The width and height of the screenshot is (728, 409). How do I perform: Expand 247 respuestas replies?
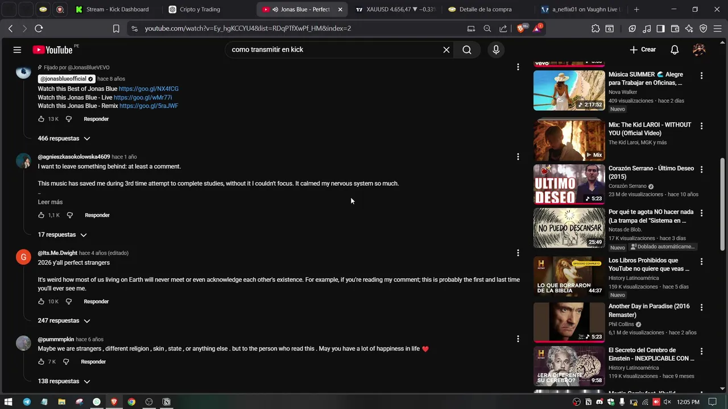(64, 321)
